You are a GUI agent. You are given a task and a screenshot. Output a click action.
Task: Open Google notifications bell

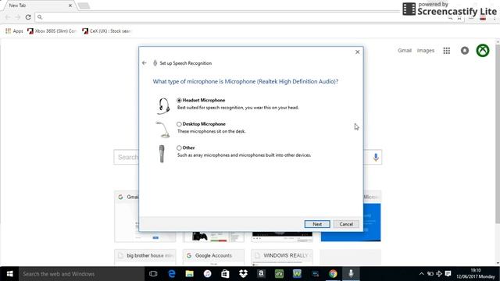[x=465, y=51]
